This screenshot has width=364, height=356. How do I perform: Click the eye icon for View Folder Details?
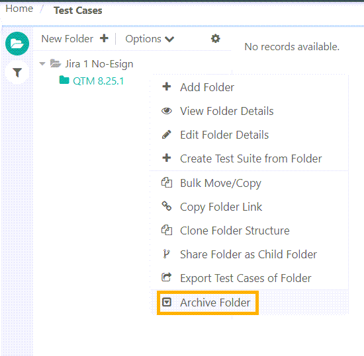(167, 111)
